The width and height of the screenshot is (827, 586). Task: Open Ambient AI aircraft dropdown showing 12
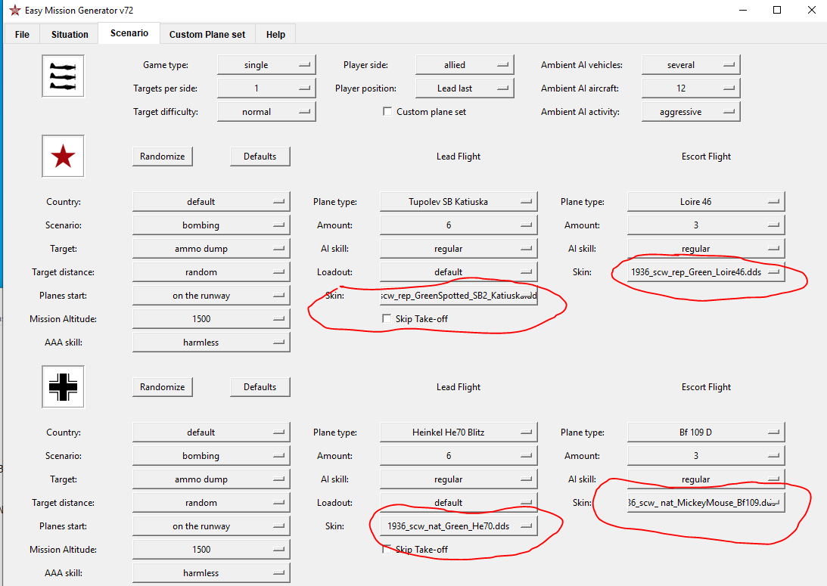click(x=691, y=88)
